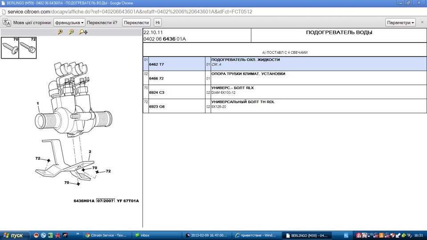Click the first quick launch icon beside Start

[x=36, y=236]
